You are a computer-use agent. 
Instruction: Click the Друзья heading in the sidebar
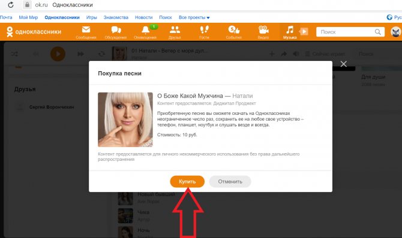point(25,89)
